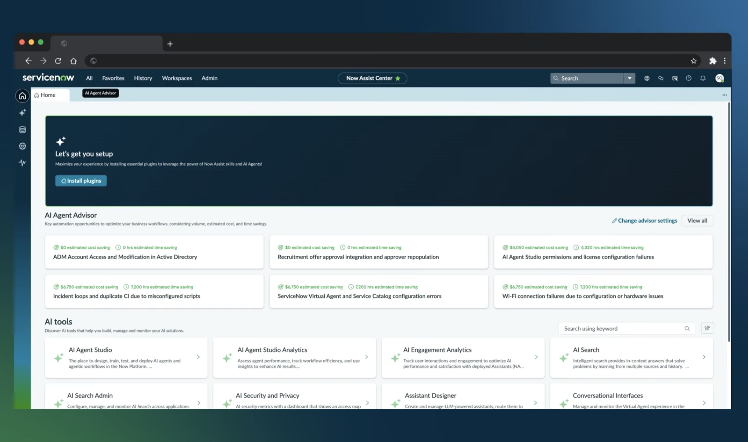Click the browser home icon
Screen dimensions: 748x442
point(73,61)
